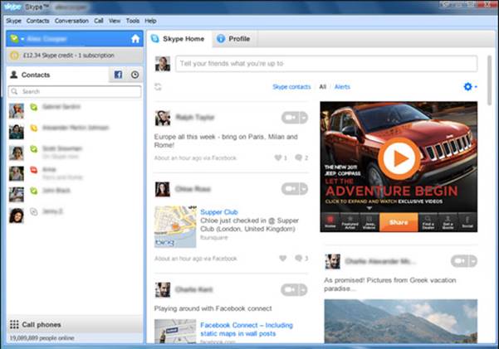
Task: Click the Share button in the Jeep ad
Action: tap(399, 222)
